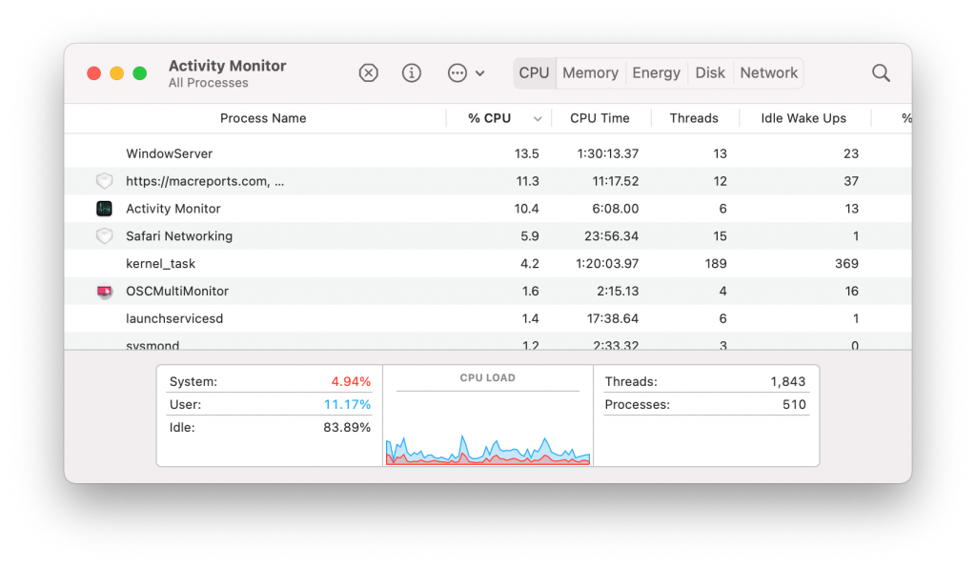The image size is (976, 568).
Task: Close the Activity Monitor window
Action: [94, 73]
